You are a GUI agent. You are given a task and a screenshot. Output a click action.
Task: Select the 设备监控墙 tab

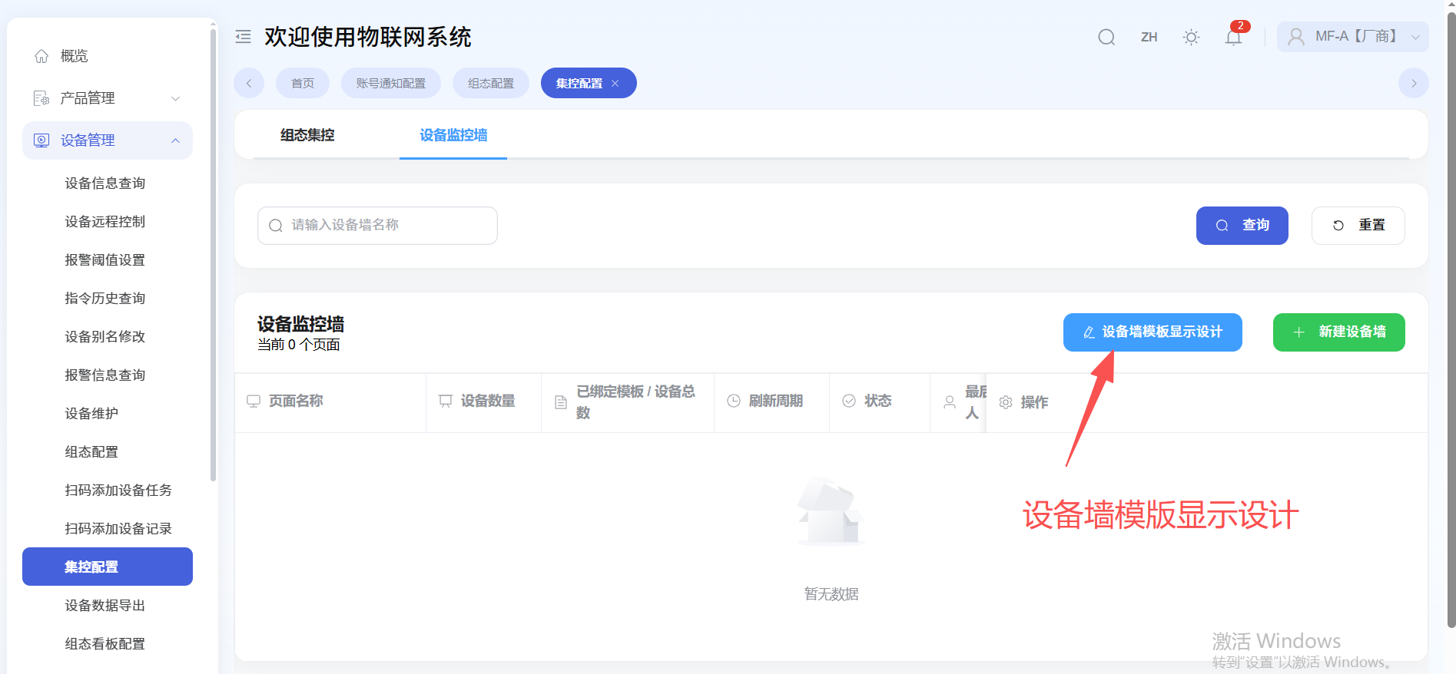pyautogui.click(x=453, y=135)
